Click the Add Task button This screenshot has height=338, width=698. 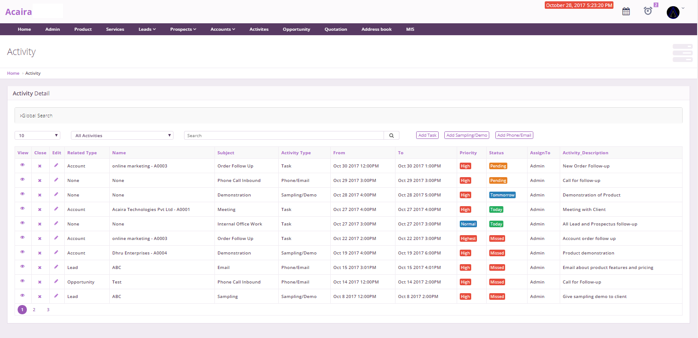tap(427, 135)
